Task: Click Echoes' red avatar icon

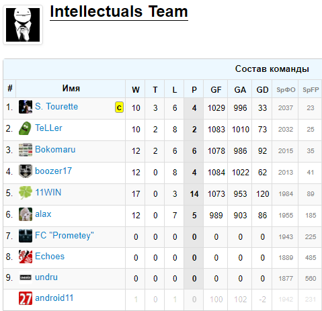Action: tap(26, 257)
